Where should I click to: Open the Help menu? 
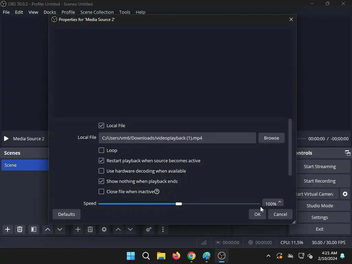pos(141,12)
